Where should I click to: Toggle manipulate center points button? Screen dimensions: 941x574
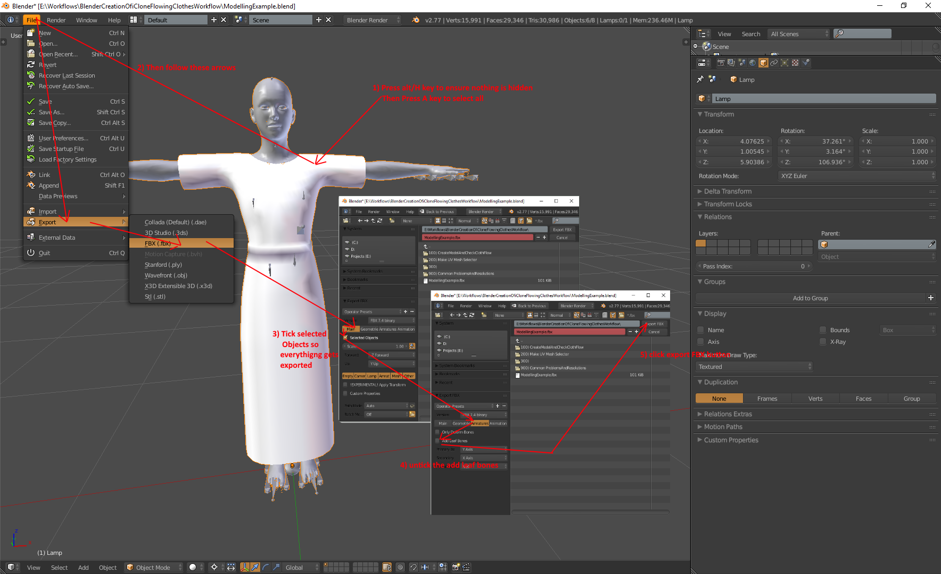coord(231,567)
